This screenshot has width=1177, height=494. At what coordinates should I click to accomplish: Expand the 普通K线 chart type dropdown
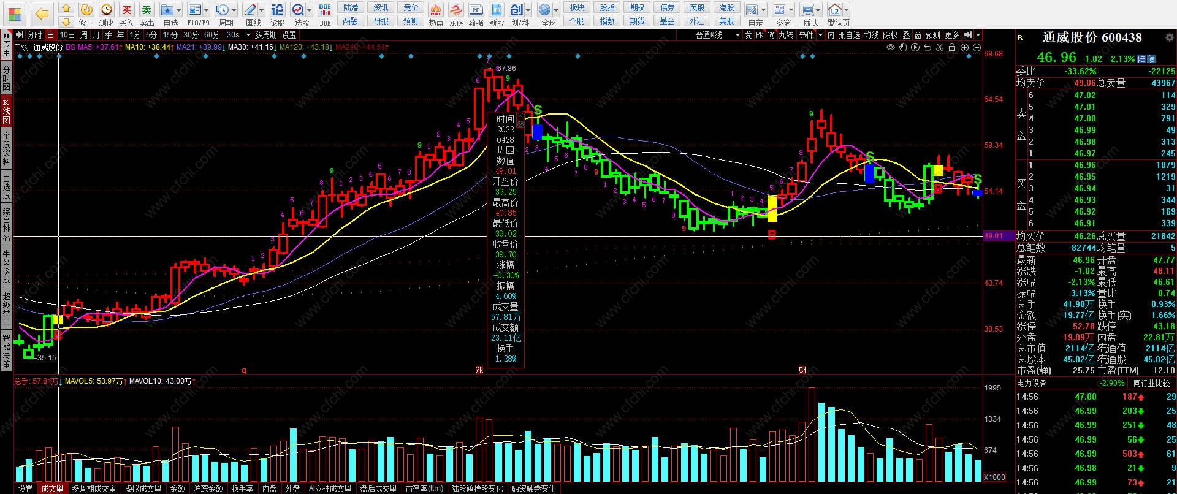tap(737, 35)
